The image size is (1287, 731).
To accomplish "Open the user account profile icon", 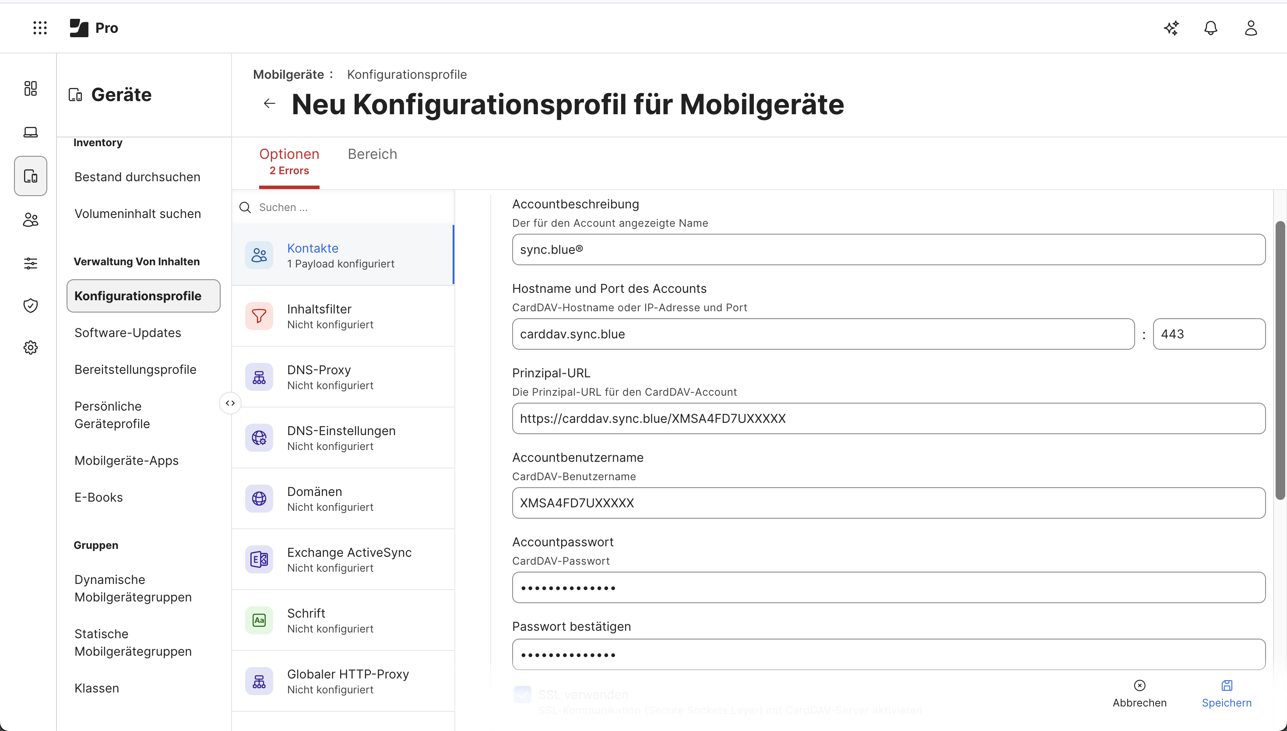I will pyautogui.click(x=1251, y=28).
